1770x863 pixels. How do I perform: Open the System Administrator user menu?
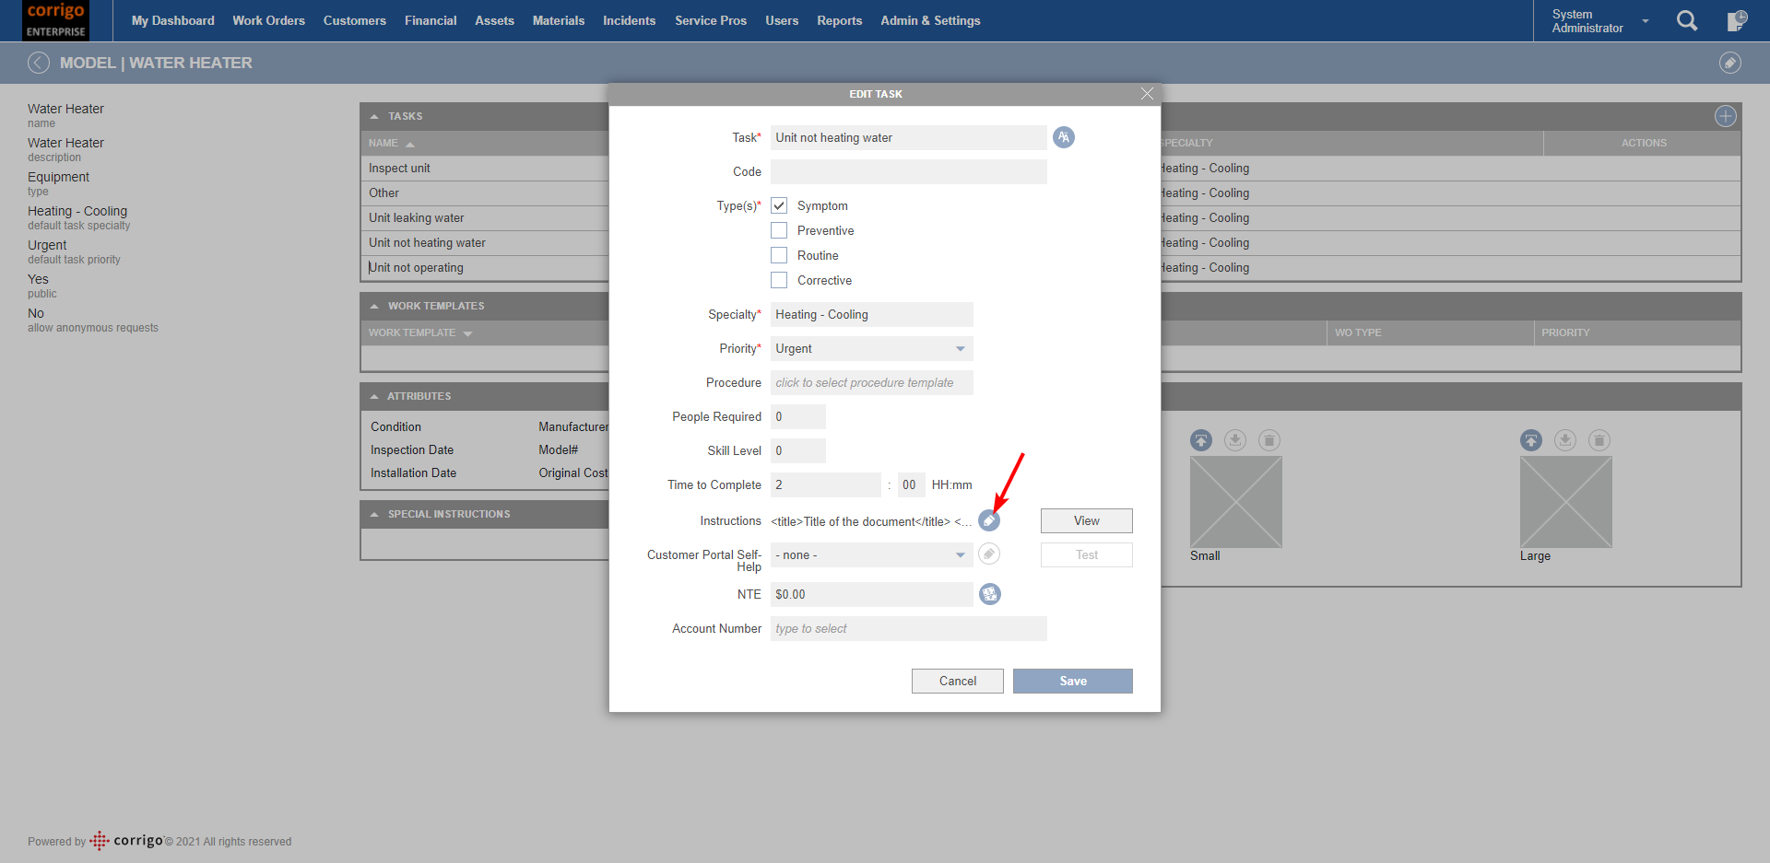click(x=1599, y=21)
